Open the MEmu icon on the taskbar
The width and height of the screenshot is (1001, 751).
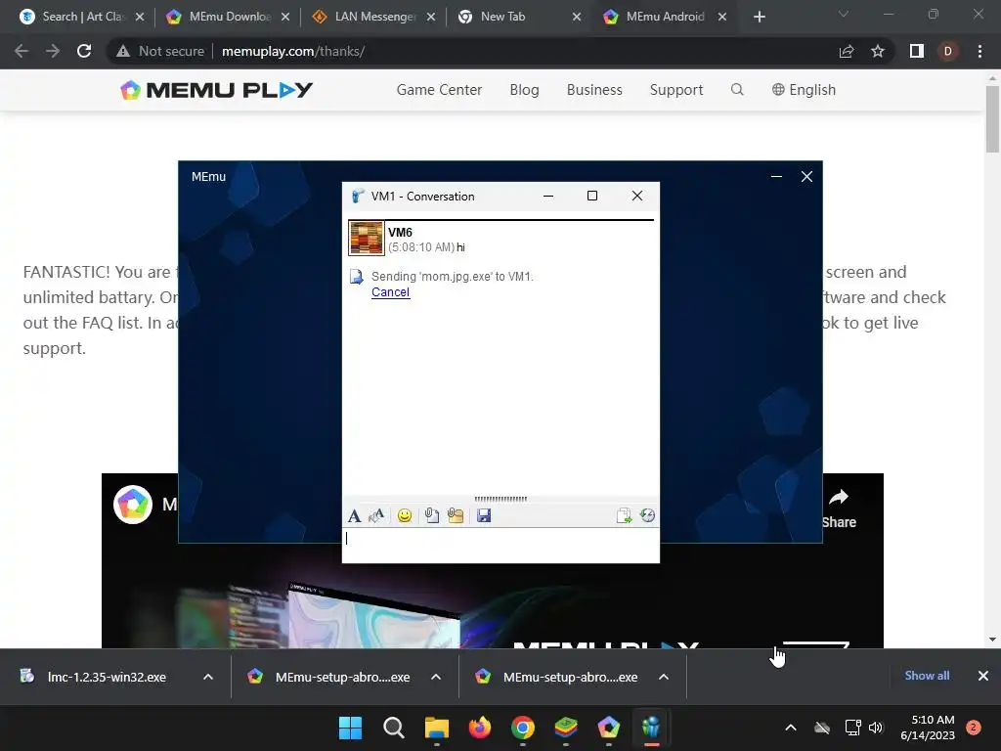(x=608, y=728)
